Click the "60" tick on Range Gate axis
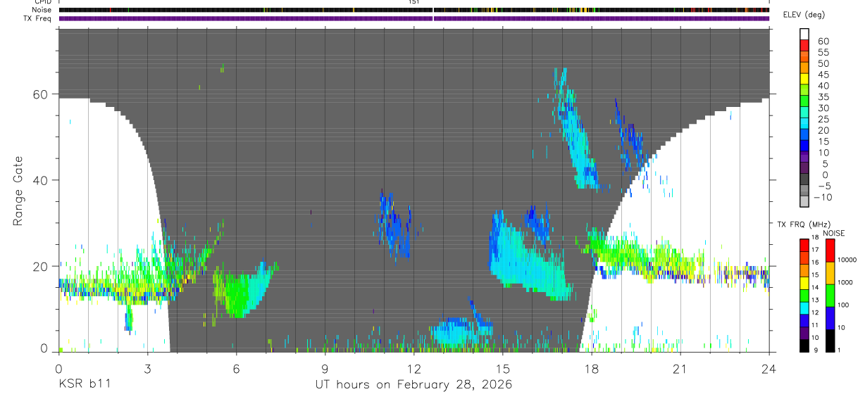 pyautogui.click(x=41, y=94)
